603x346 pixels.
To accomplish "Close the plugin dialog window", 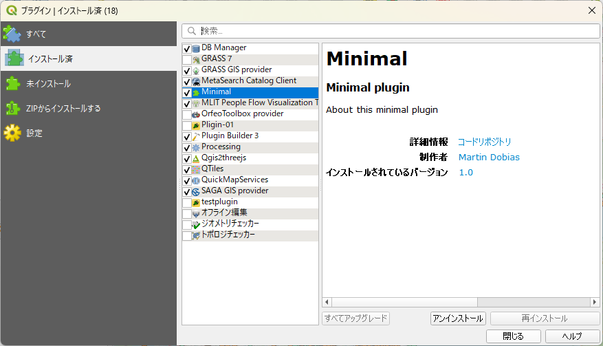I will click(592, 10).
